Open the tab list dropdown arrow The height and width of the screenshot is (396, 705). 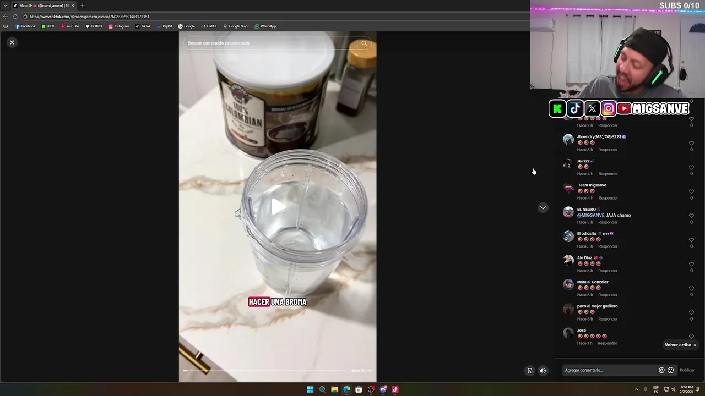coord(5,5)
